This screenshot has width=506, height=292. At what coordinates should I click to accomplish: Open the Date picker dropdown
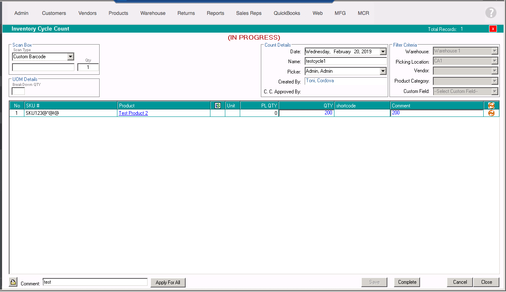[x=383, y=52]
